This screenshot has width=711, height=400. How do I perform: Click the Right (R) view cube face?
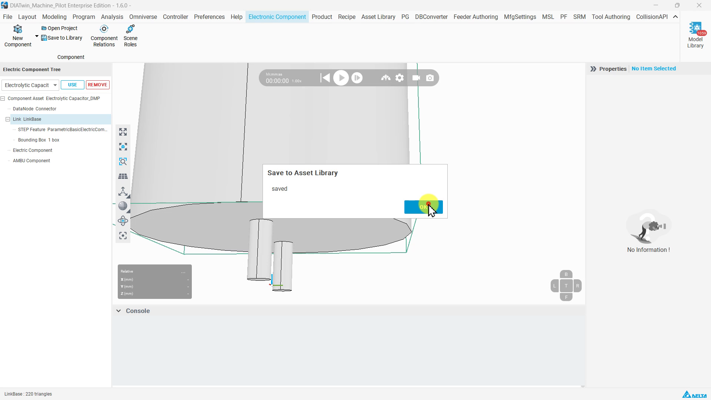click(x=577, y=286)
